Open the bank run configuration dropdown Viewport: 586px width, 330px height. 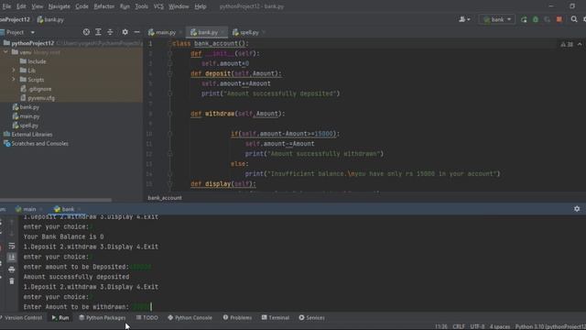pyautogui.click(x=497, y=19)
